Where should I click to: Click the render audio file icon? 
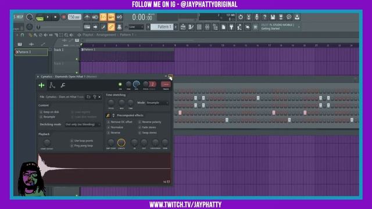coord(281,17)
